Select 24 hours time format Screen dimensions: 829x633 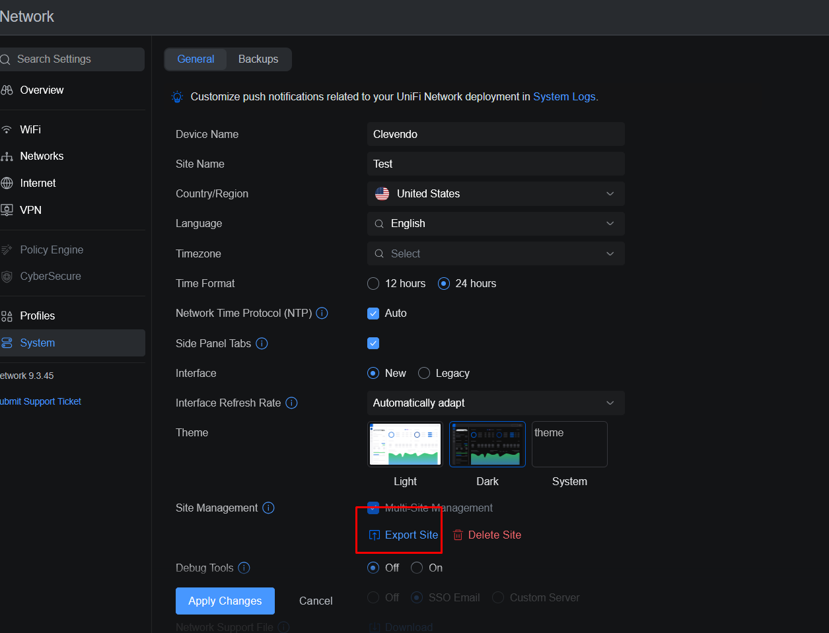444,283
